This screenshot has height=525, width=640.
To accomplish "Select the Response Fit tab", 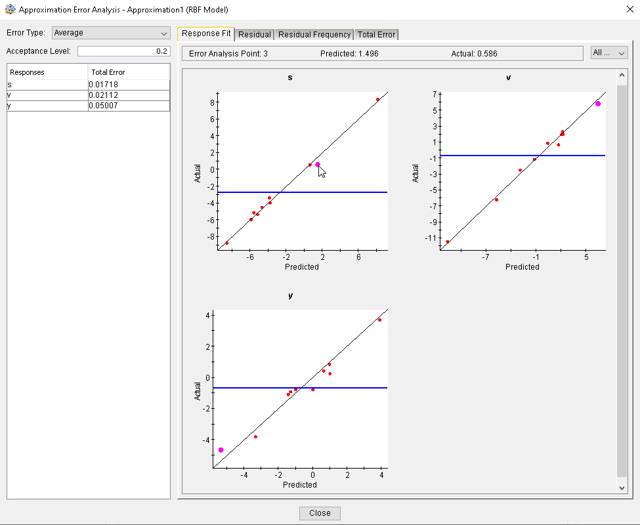I will pyautogui.click(x=206, y=33).
